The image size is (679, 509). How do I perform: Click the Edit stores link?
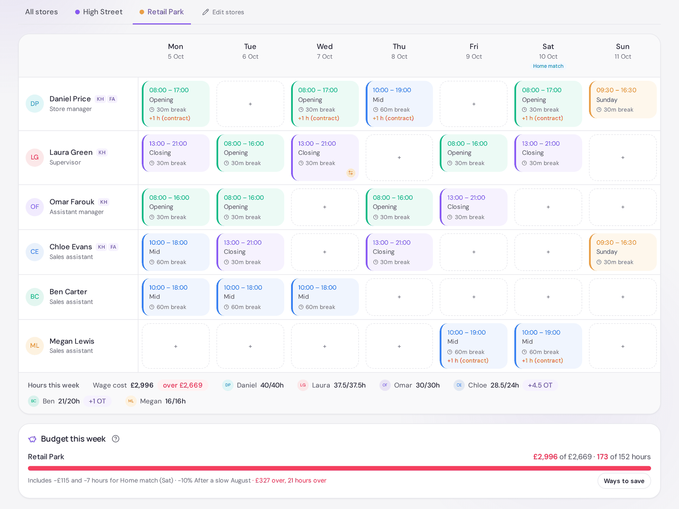click(223, 12)
